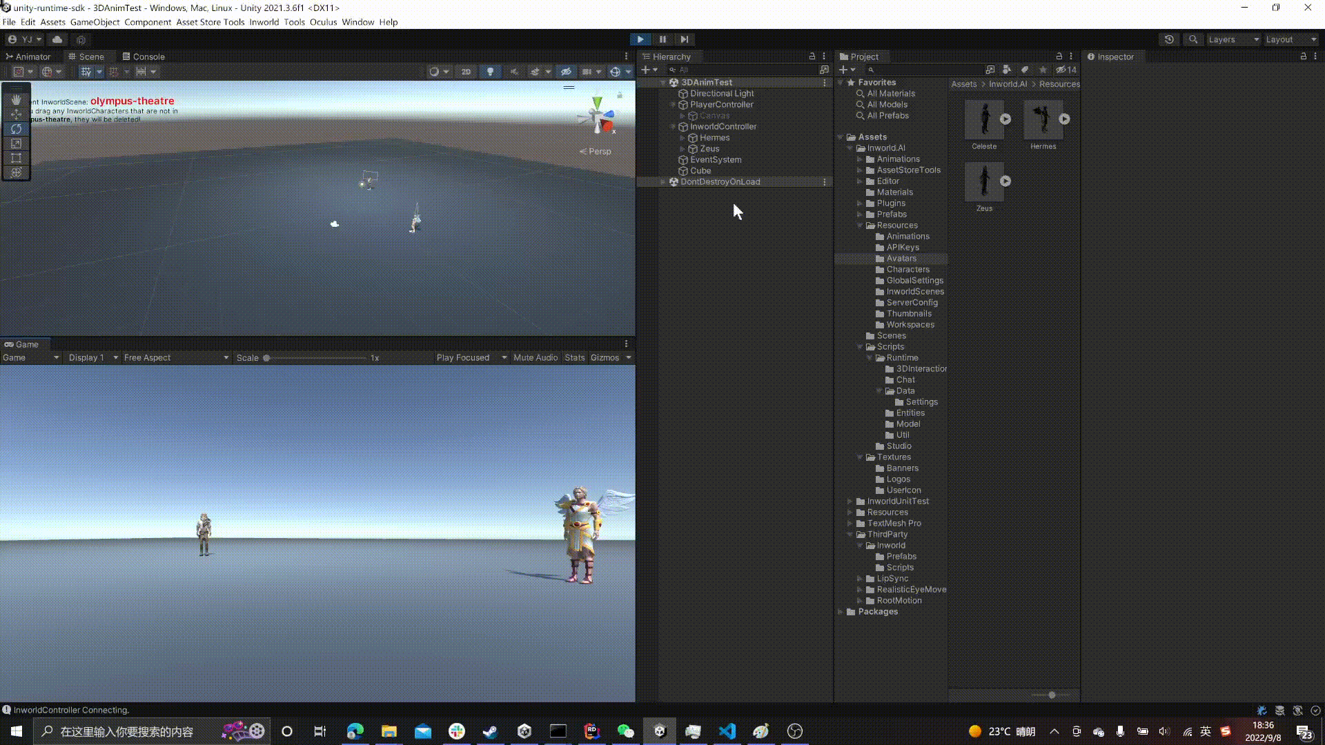Lock the Hierarchy panel
The image size is (1325, 745).
(812, 57)
